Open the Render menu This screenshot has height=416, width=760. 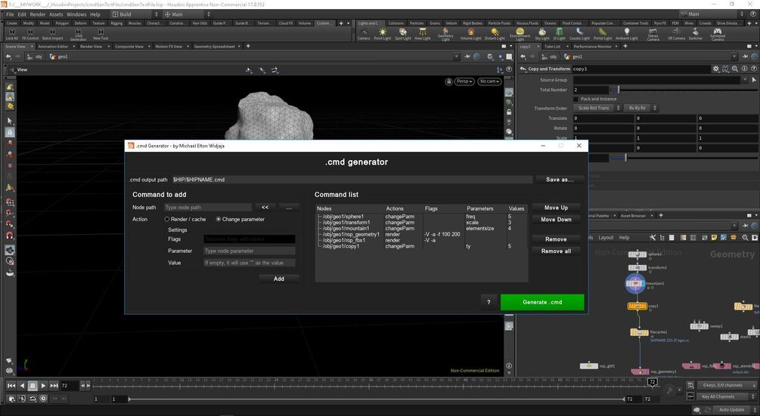point(37,14)
